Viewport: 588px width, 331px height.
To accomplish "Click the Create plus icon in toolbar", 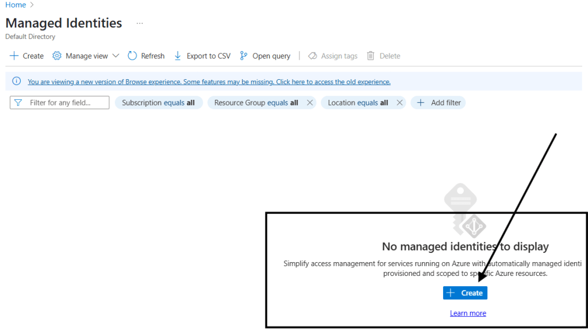I will [14, 56].
